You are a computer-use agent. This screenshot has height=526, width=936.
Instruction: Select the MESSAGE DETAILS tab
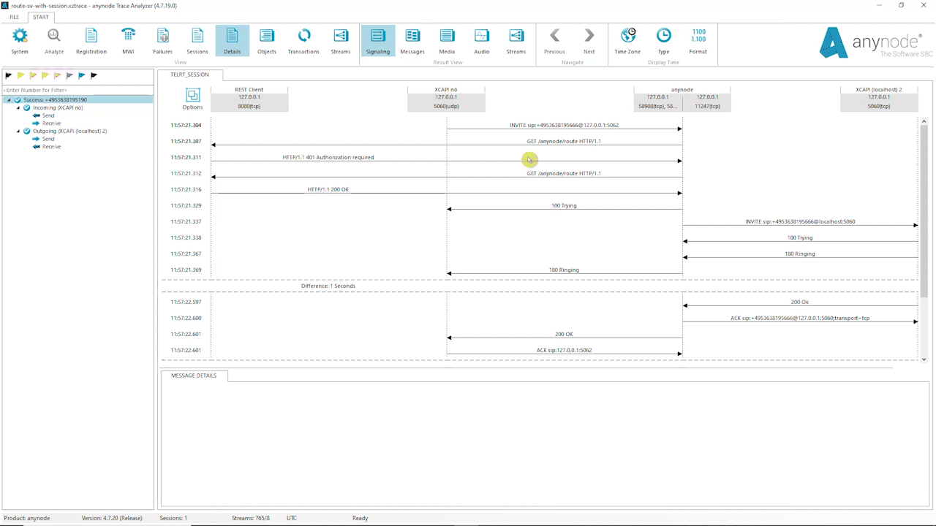[194, 376]
